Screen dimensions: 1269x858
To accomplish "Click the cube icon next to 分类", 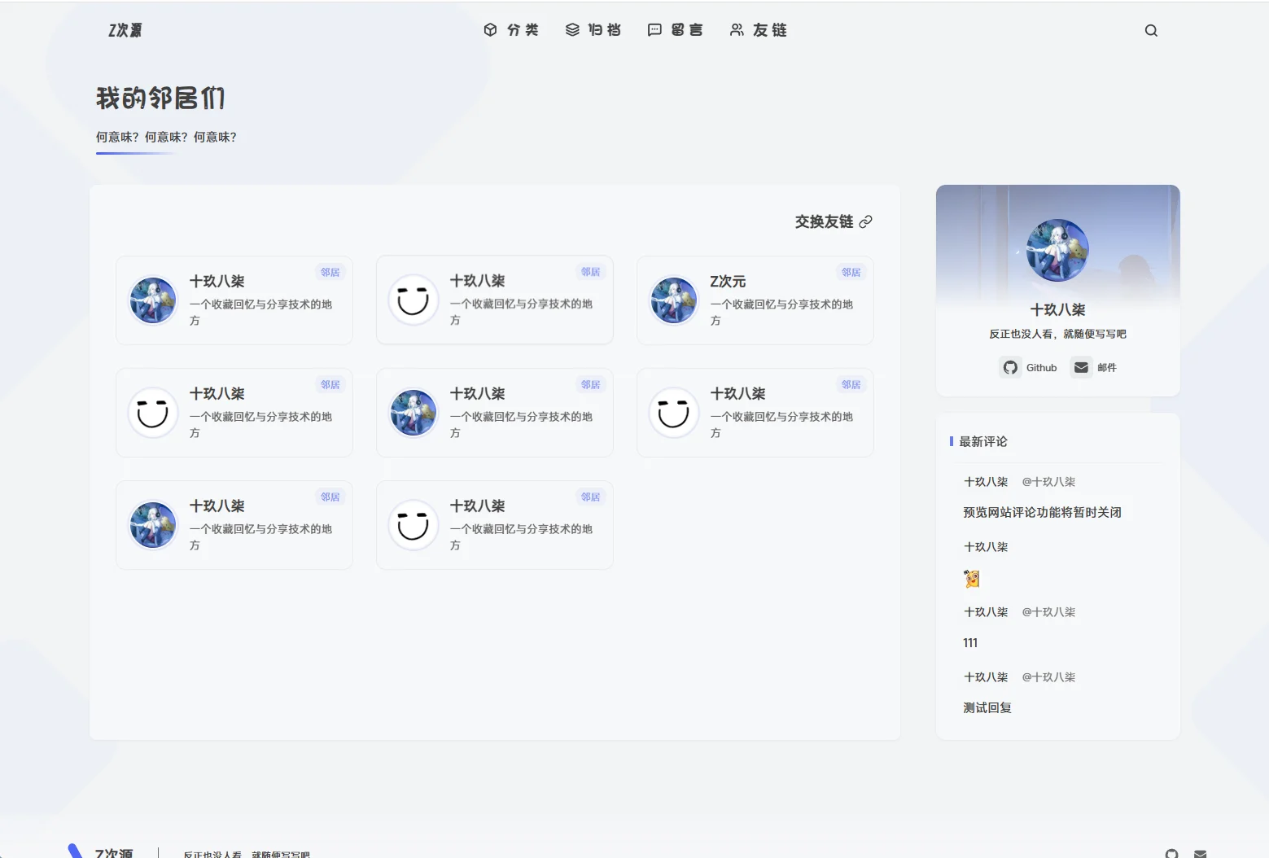I will pos(490,30).
